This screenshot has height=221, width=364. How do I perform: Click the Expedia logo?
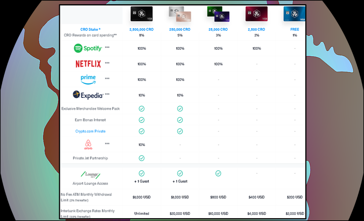(x=88, y=95)
